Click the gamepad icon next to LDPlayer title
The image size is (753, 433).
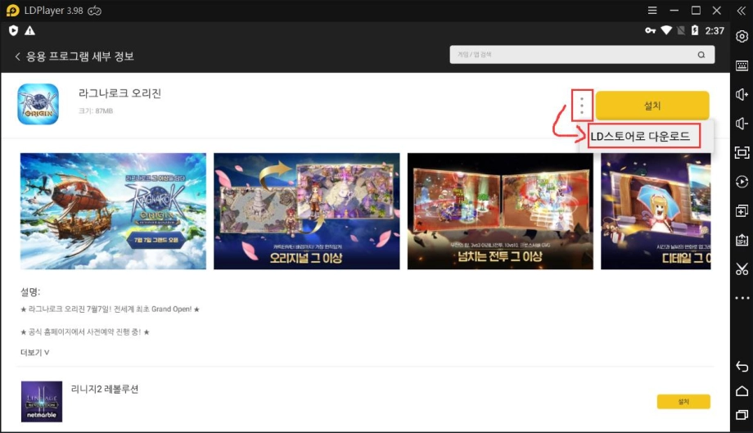tap(95, 11)
